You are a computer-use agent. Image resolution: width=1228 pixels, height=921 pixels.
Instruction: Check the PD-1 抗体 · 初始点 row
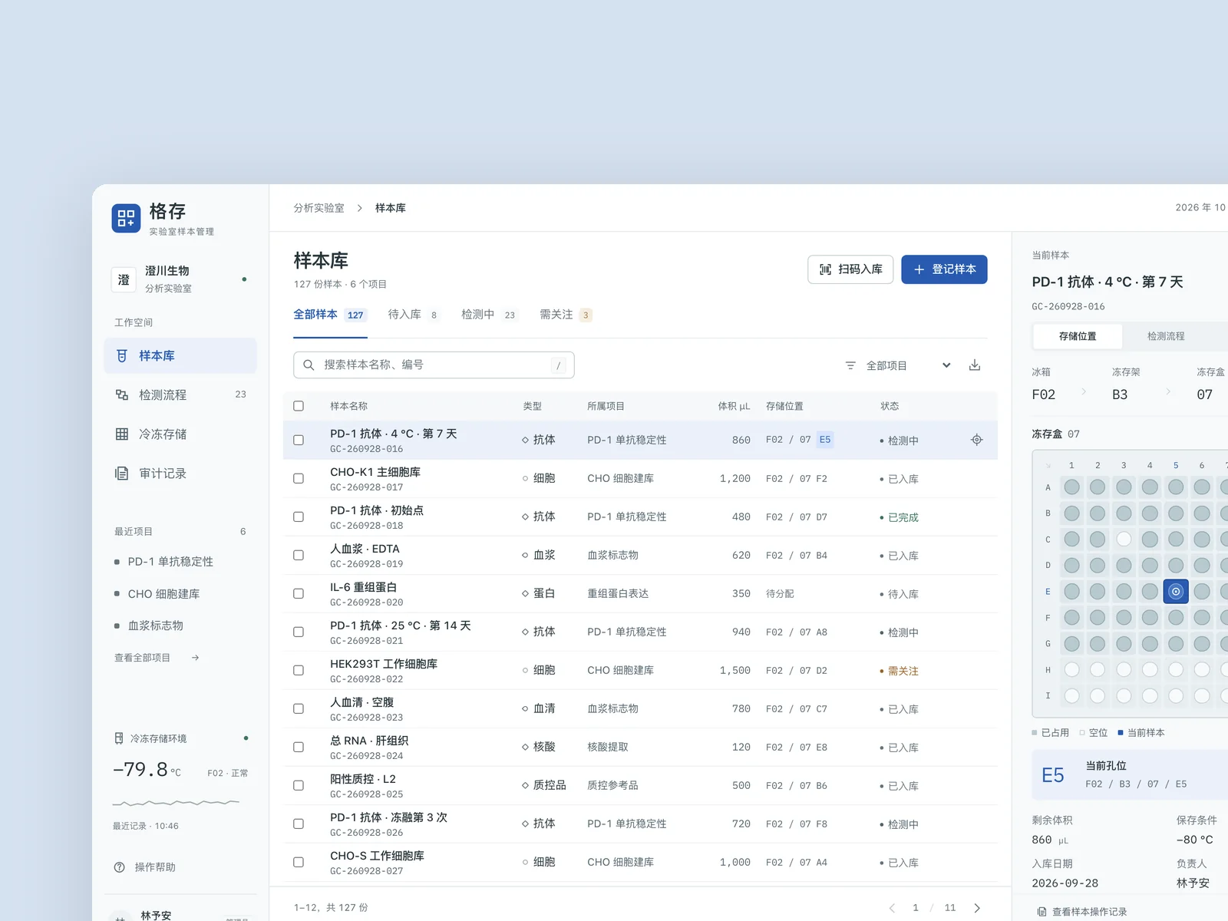(299, 517)
